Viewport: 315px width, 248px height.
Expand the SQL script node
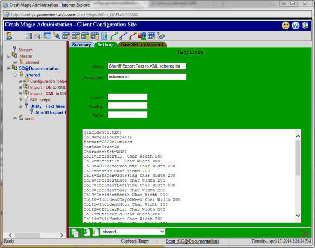20,100
